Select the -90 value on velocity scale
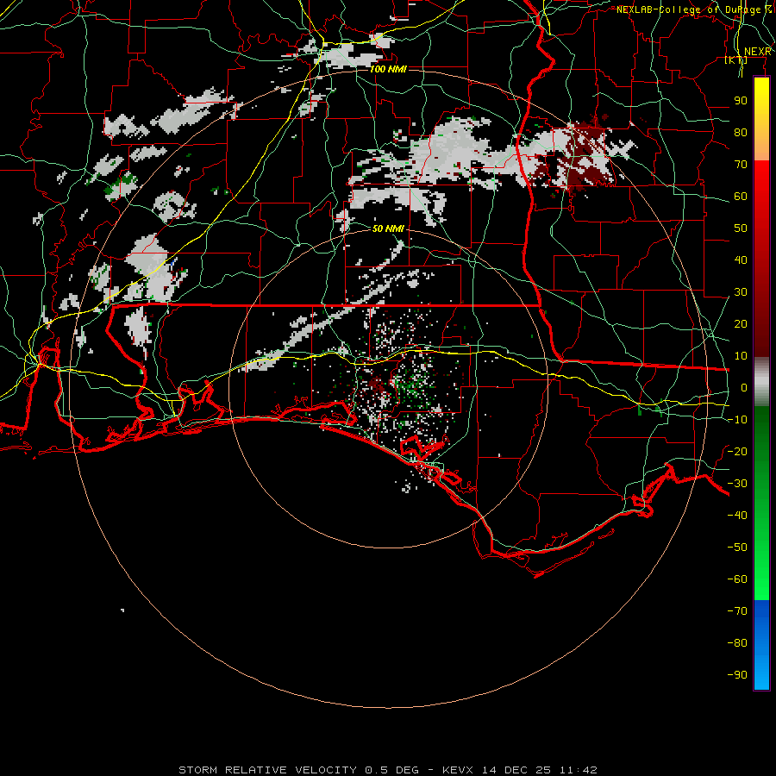This screenshot has width=776, height=776. click(737, 675)
